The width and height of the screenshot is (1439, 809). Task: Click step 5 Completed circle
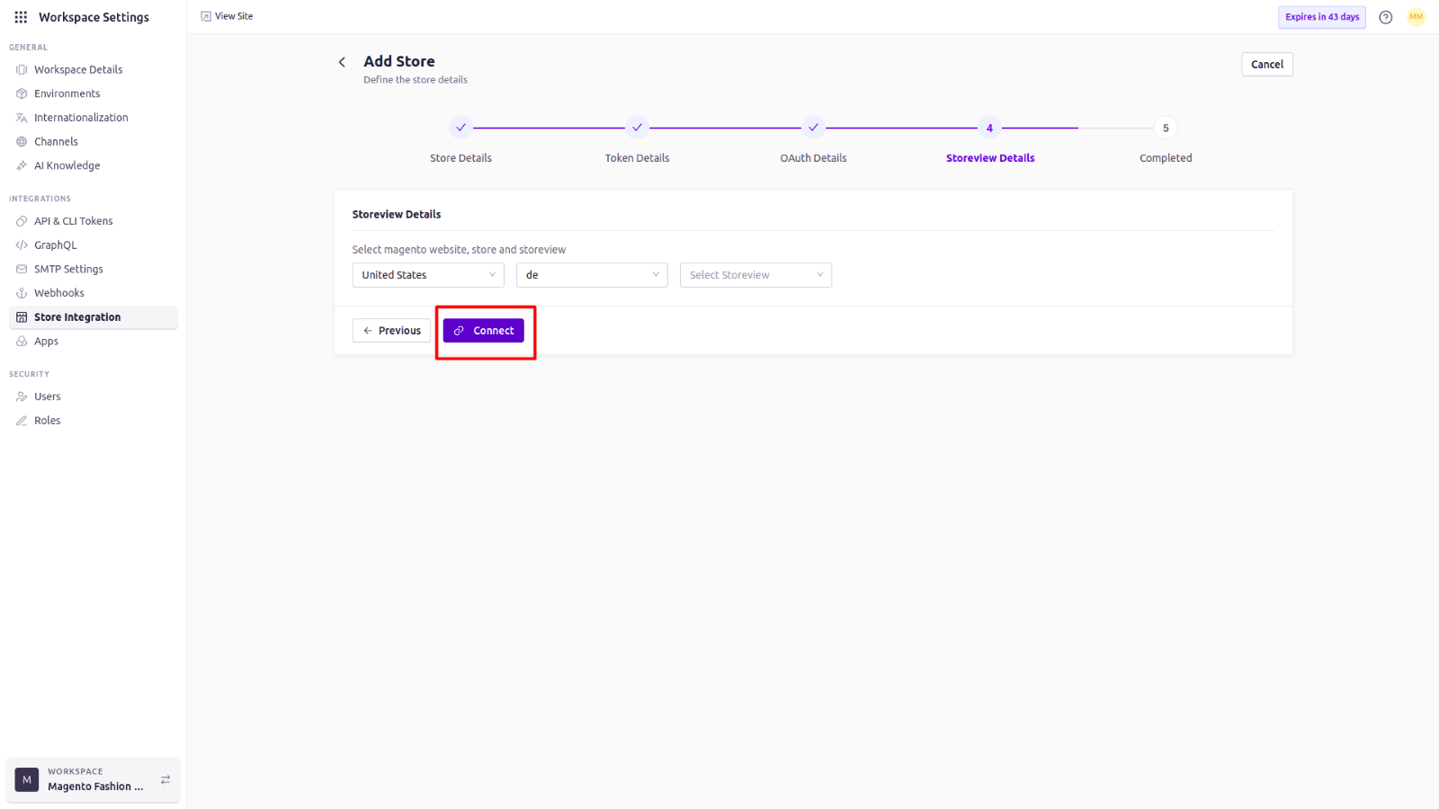(x=1166, y=128)
